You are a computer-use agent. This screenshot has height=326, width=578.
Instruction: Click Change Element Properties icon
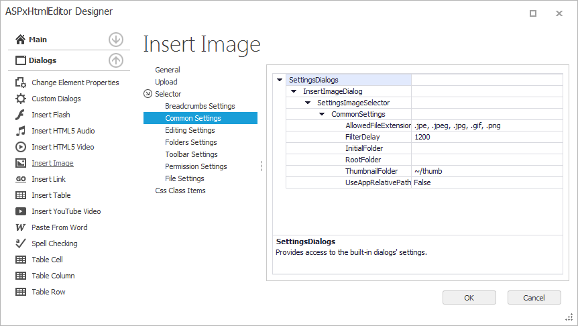coord(21,83)
